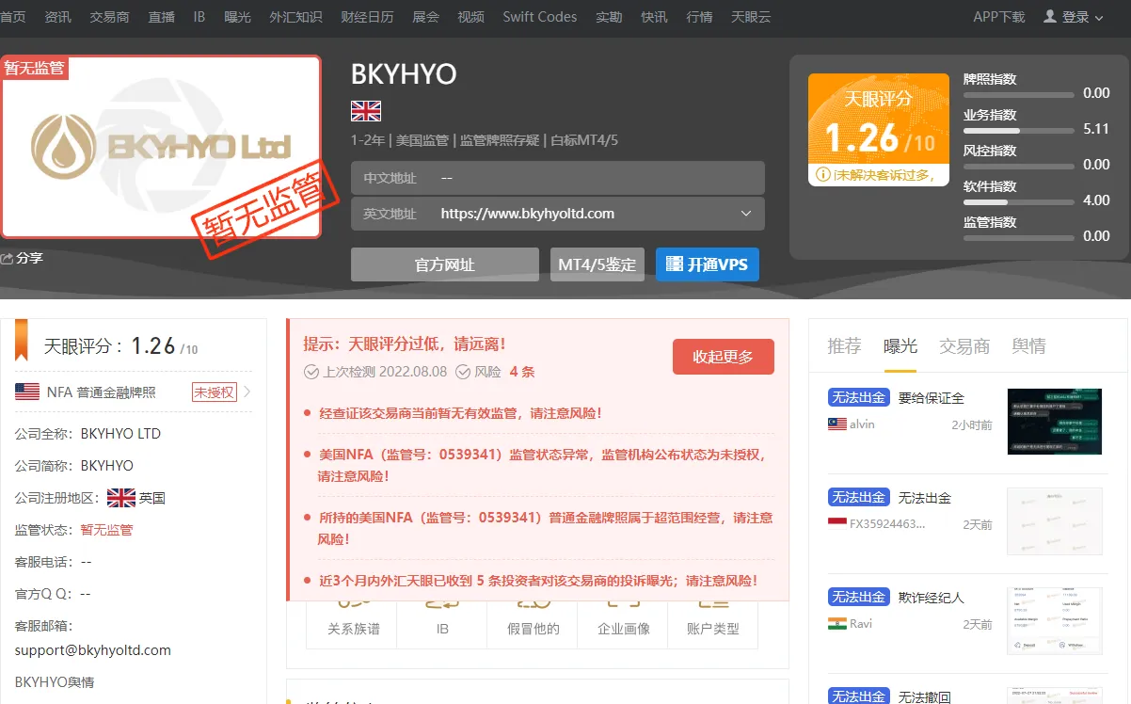Click the 收起更多 button
The width and height of the screenshot is (1131, 704).
(724, 357)
